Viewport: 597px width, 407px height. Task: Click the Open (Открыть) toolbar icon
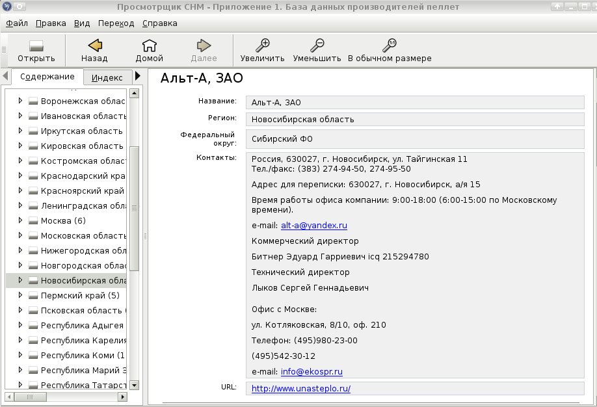pos(36,46)
